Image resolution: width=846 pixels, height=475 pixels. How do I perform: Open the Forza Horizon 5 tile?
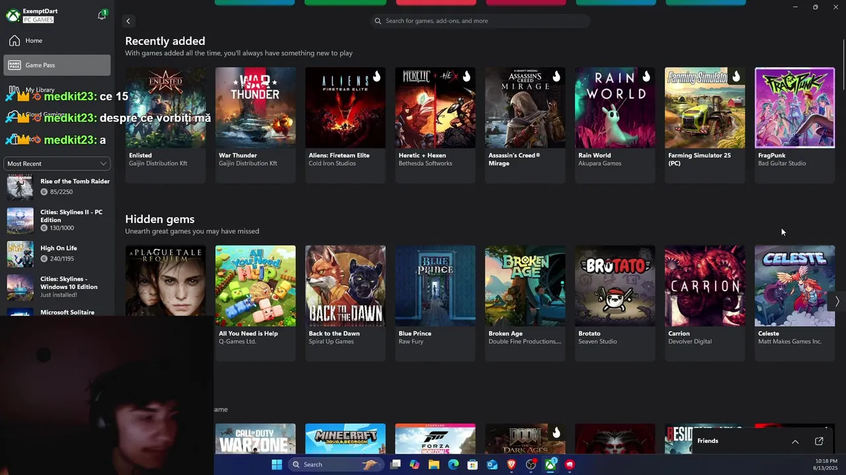(x=435, y=439)
